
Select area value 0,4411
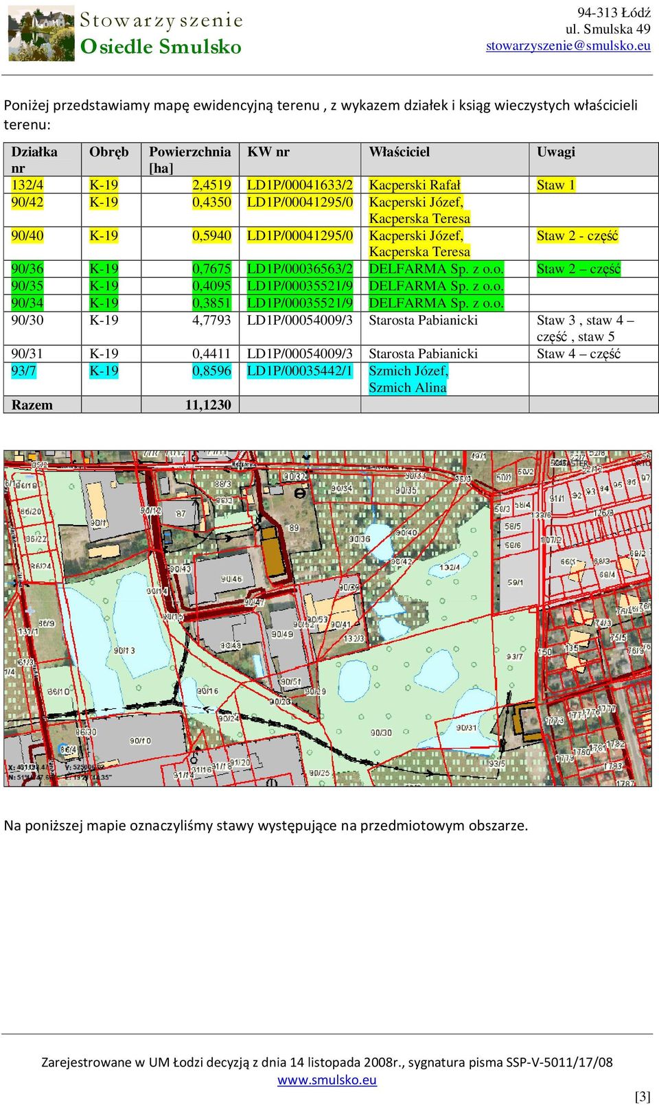(x=211, y=353)
